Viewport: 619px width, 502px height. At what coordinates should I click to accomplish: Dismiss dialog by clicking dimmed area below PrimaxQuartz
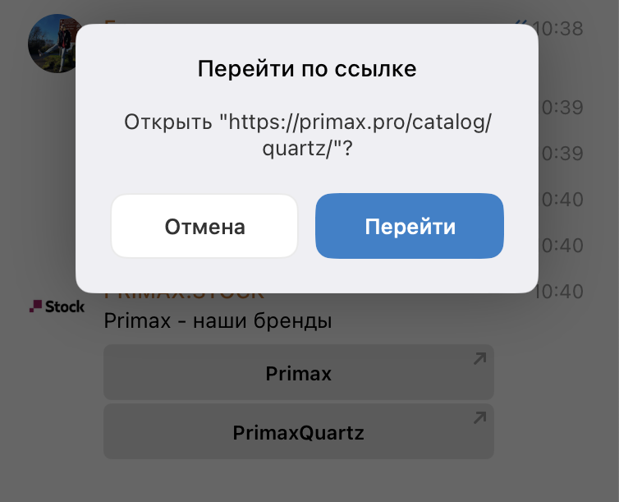coord(299,481)
